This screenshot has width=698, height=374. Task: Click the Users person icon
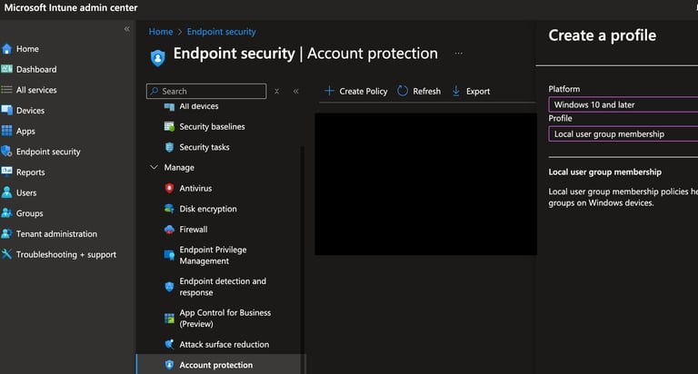pyautogui.click(x=6, y=192)
